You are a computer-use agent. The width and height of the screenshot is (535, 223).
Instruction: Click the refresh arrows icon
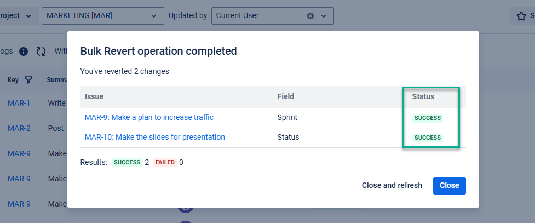point(41,52)
